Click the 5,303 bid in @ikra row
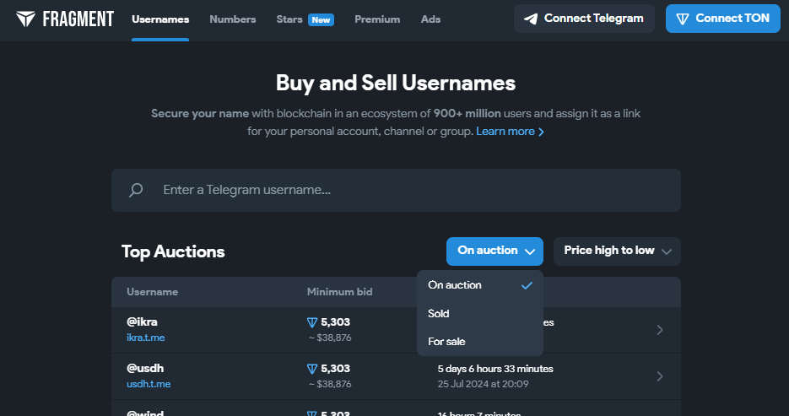The width and height of the screenshot is (789, 416). coord(335,322)
